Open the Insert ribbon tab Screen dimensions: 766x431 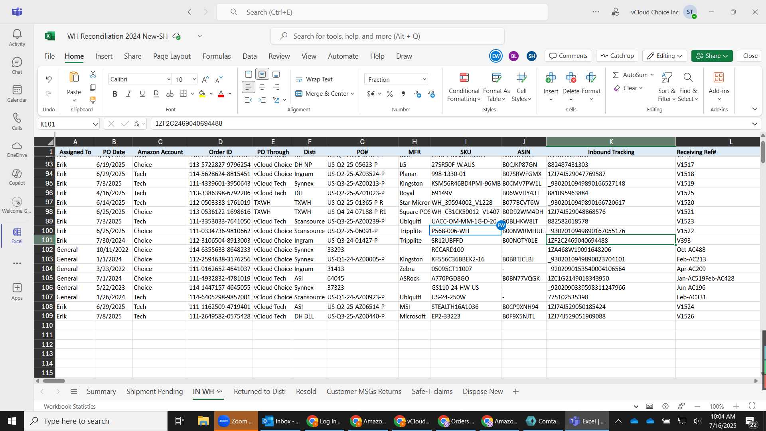104,56
